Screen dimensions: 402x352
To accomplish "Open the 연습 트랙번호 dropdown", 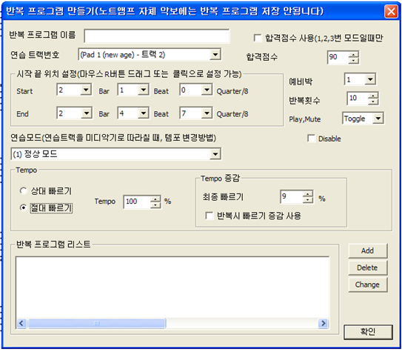I will point(215,55).
